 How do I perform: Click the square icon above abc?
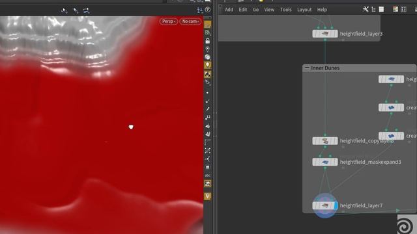207,167
